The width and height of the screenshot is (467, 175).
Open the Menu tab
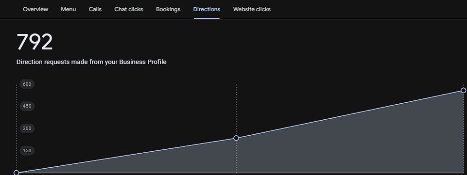[68, 9]
